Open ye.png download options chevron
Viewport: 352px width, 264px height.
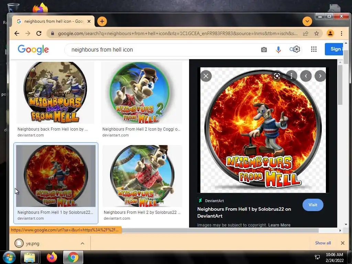click(x=82, y=243)
